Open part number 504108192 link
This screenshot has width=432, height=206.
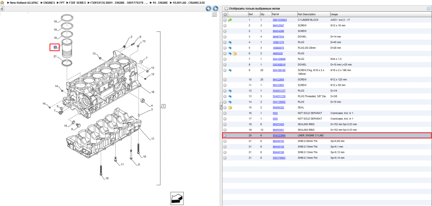coord(279,70)
